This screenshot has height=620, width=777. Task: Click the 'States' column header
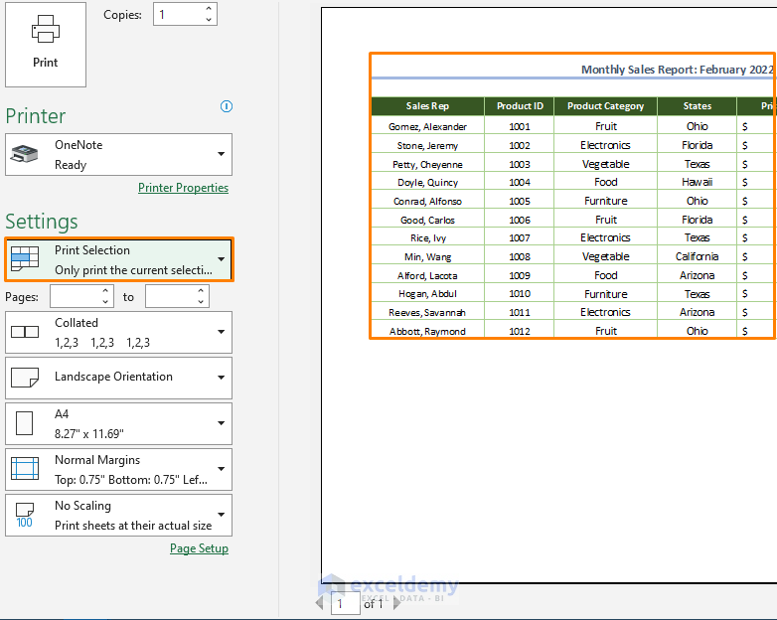point(698,106)
